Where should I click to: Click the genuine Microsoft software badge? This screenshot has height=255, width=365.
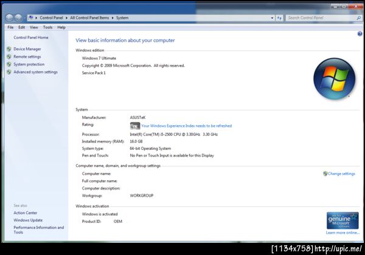(x=342, y=220)
